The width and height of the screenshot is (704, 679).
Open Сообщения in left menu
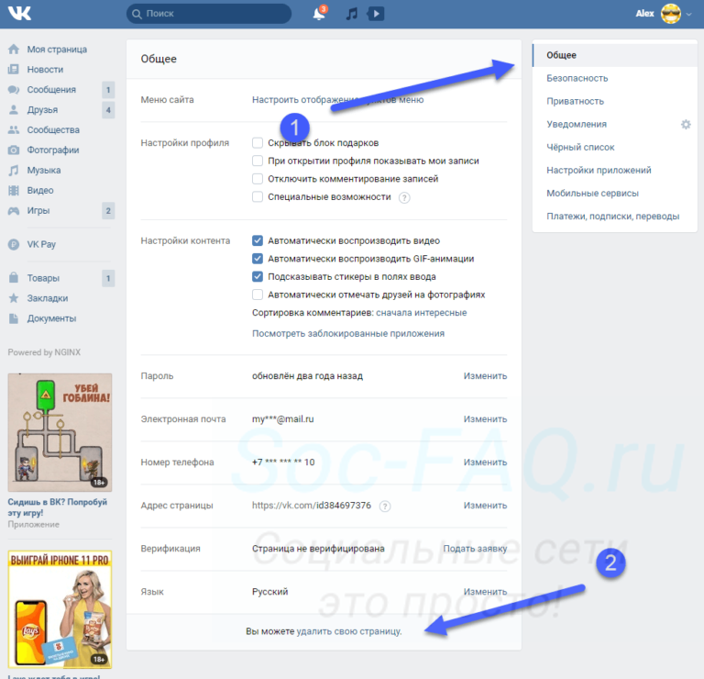(x=51, y=90)
